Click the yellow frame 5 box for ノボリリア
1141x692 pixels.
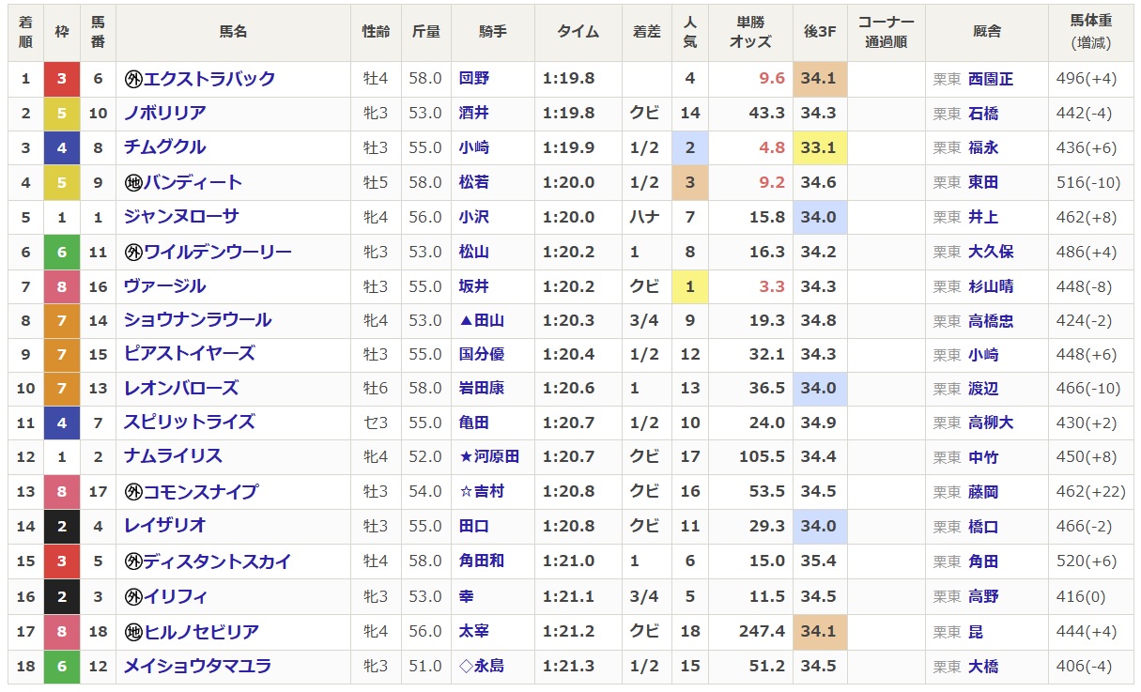point(62,114)
